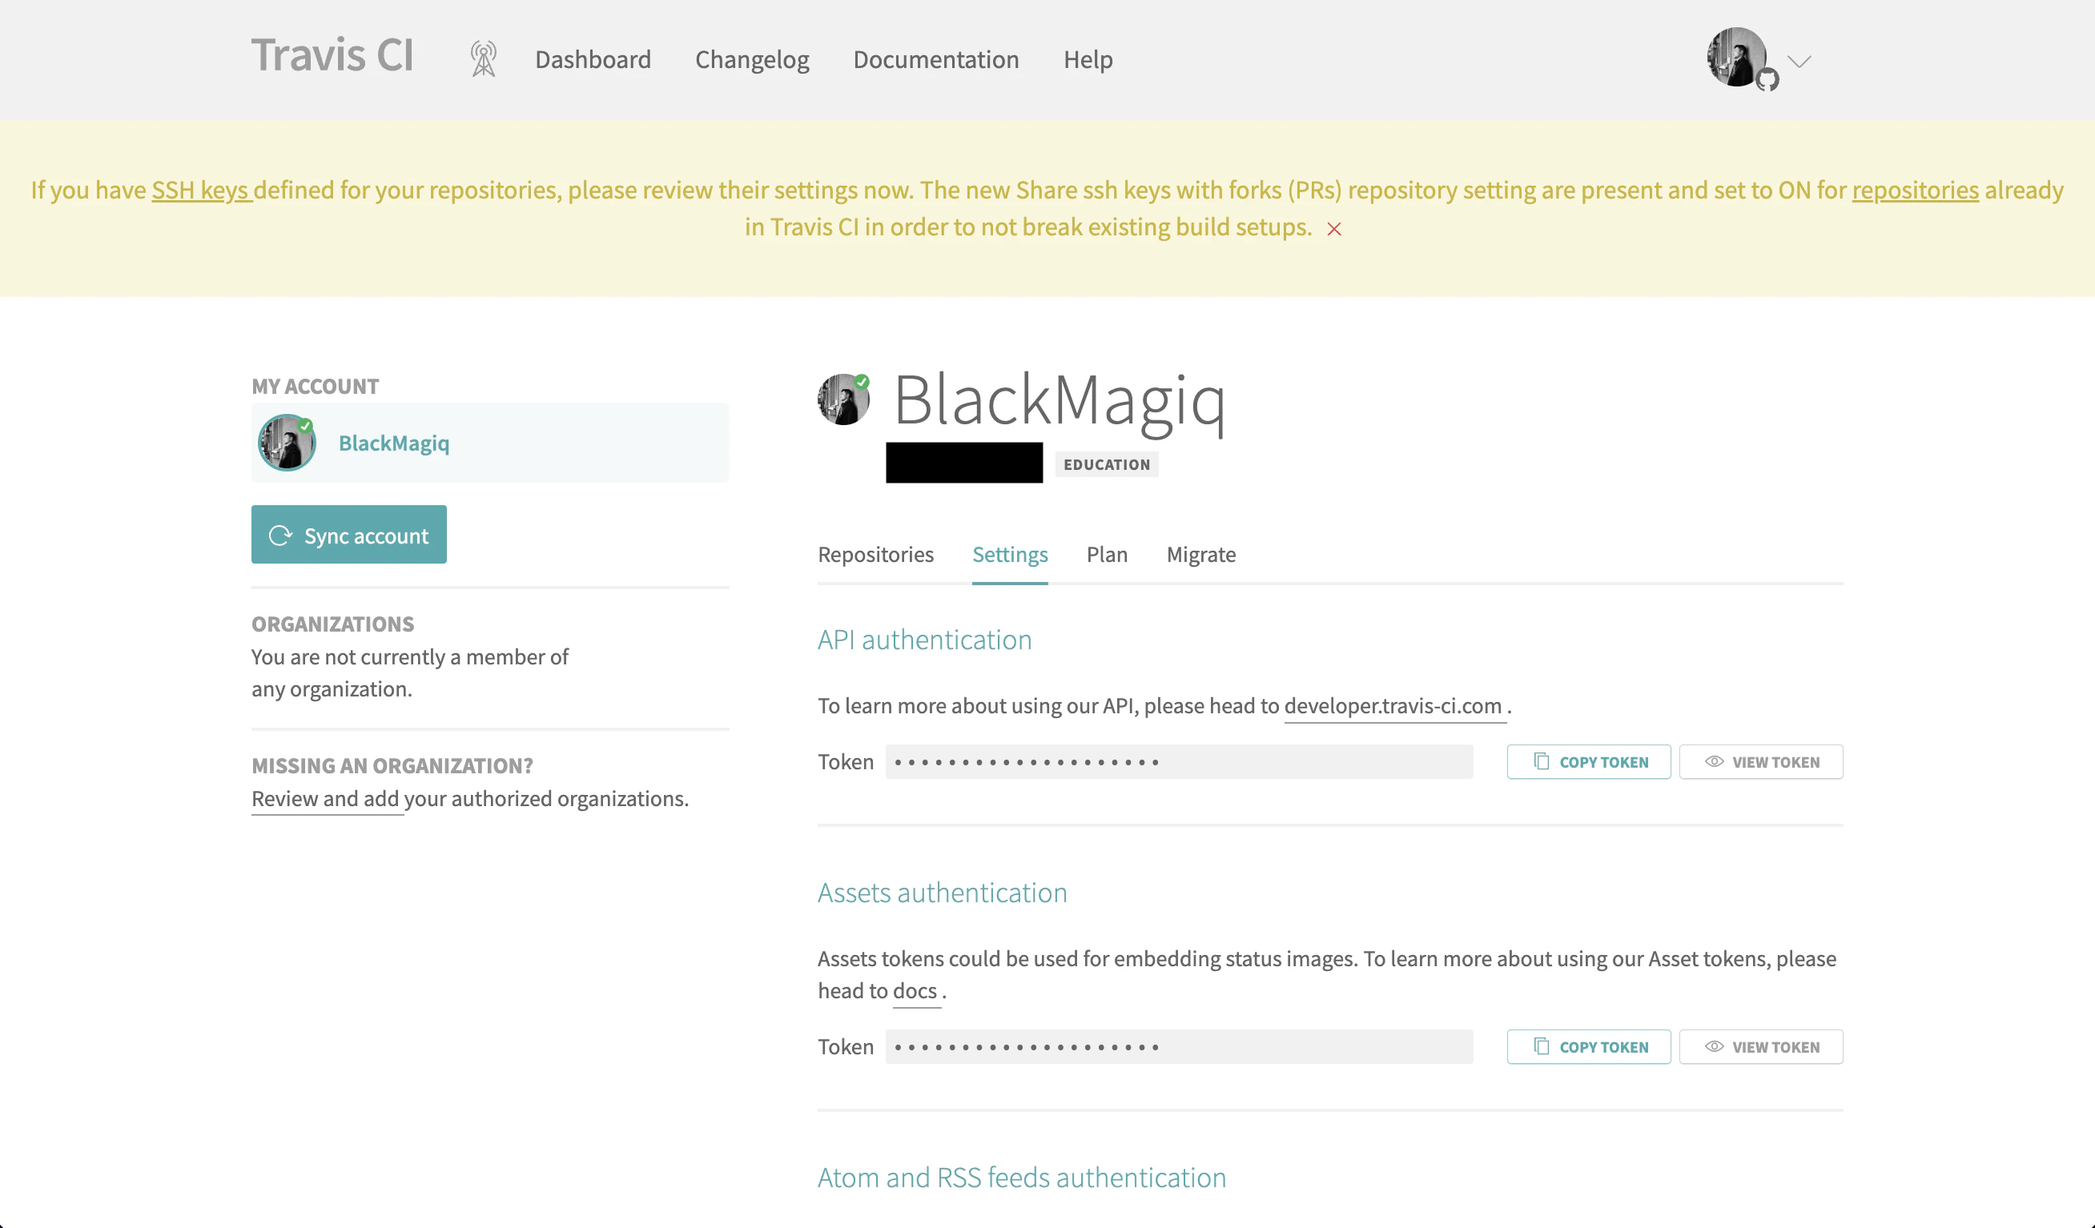Click the MISSING AN ORGANIZATION? label

[392, 765]
